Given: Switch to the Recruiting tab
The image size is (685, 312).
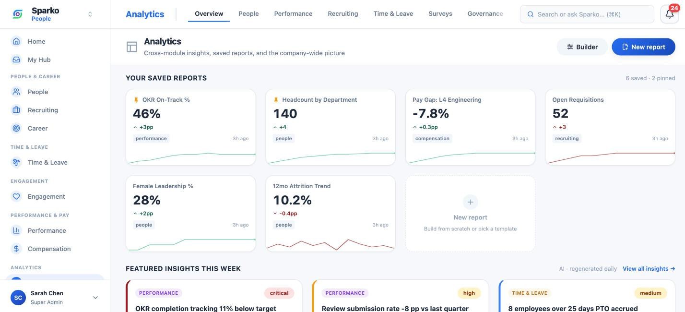Looking at the screenshot, I should (x=343, y=14).
